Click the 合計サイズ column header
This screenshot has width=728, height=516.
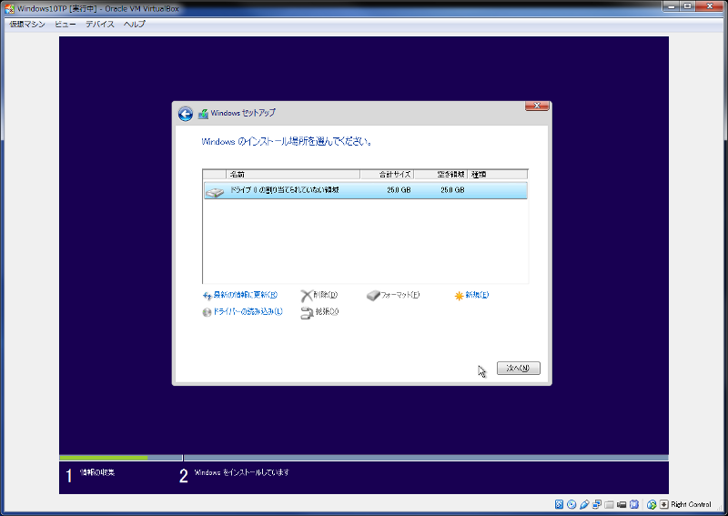pyautogui.click(x=387, y=175)
